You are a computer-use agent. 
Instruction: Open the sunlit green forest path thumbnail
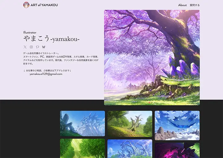(x=82, y=148)
